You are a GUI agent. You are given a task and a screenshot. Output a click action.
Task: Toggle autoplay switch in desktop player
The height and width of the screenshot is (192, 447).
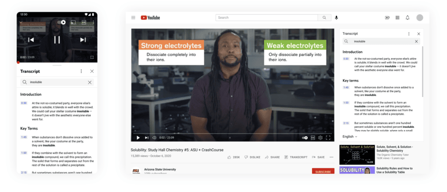(305, 137)
